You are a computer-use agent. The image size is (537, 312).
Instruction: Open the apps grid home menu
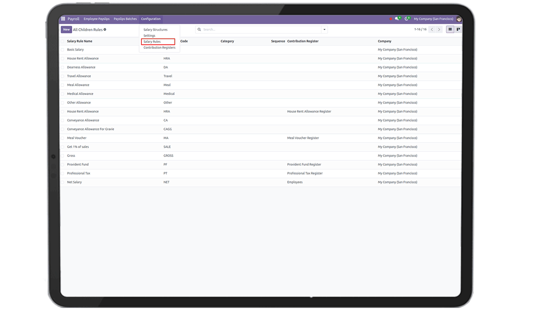(x=63, y=19)
